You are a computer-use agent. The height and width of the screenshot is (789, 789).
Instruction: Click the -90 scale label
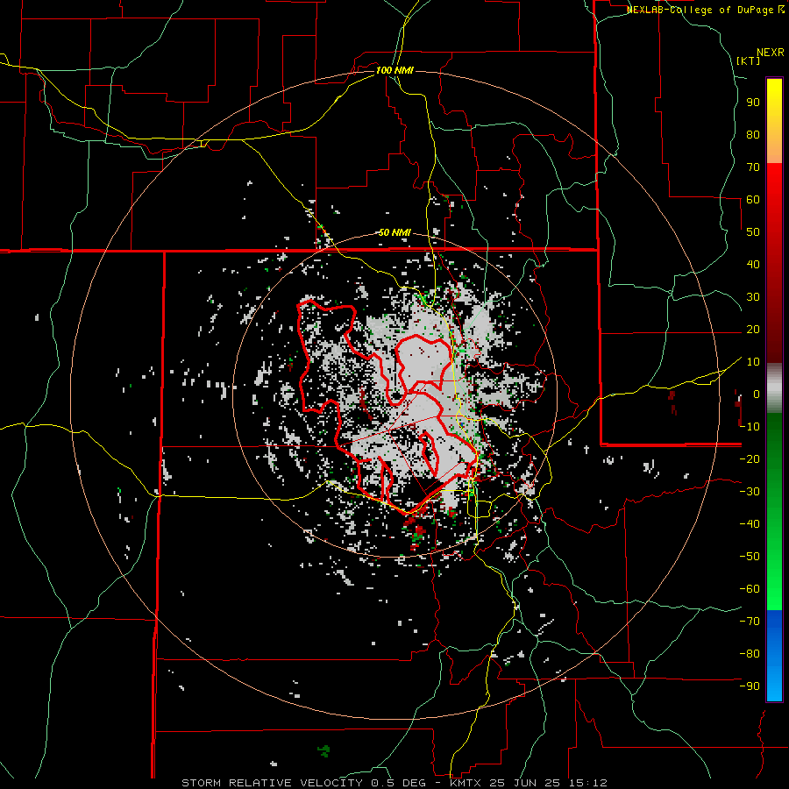click(x=750, y=686)
